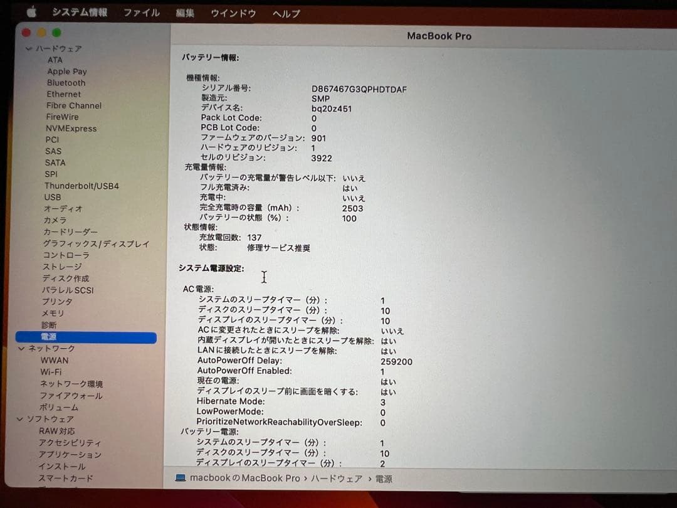Open the 編集 menu
The width and height of the screenshot is (677, 508).
185,11
